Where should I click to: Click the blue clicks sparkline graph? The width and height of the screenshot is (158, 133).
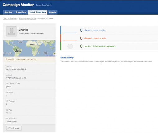[x=70, y=33]
